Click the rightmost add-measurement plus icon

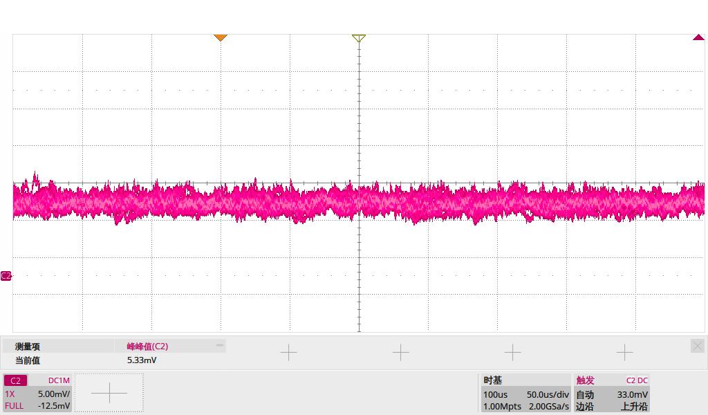[624, 353]
